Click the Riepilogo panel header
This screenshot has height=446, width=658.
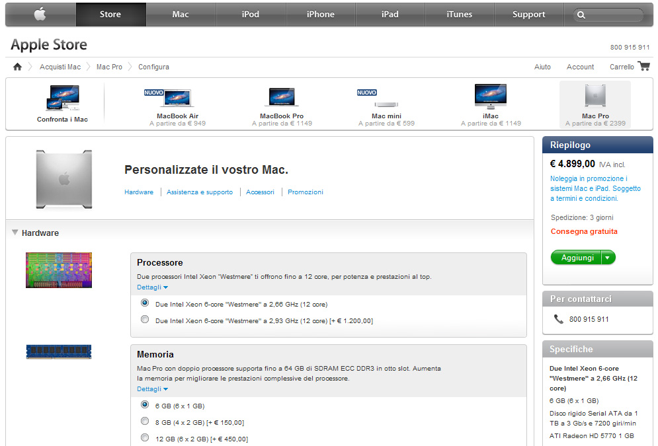[598, 145]
